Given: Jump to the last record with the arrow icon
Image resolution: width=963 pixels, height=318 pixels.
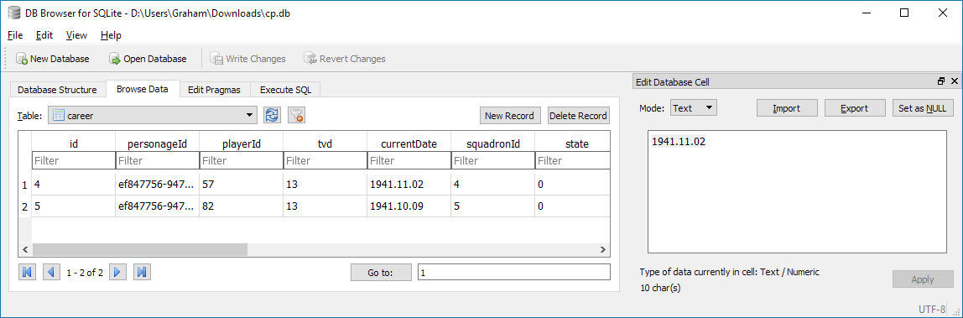Looking at the screenshot, I should pyautogui.click(x=143, y=272).
